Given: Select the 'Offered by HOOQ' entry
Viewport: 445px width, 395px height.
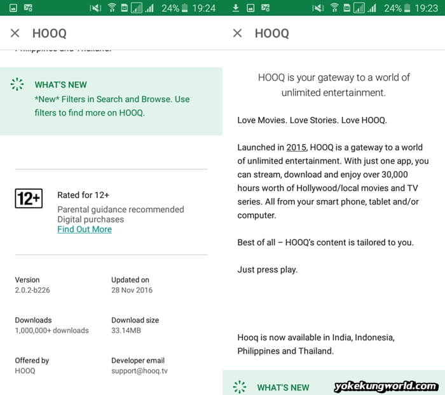Looking at the screenshot, I should point(31,366).
